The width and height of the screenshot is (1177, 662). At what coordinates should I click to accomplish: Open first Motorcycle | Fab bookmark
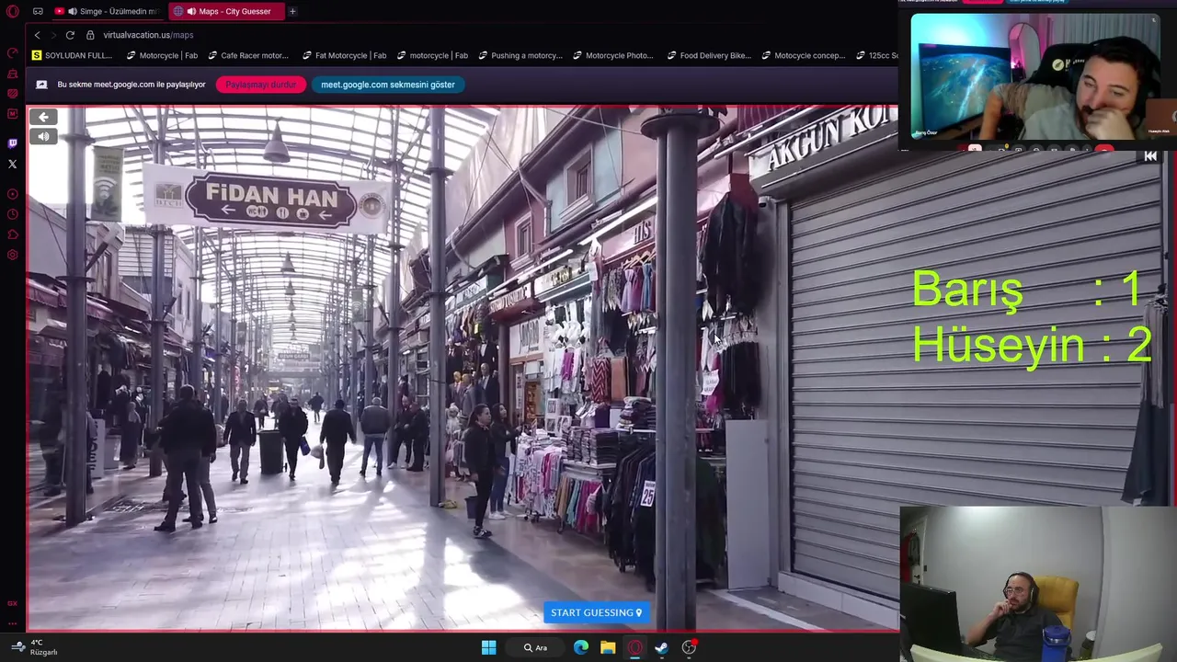(162, 55)
